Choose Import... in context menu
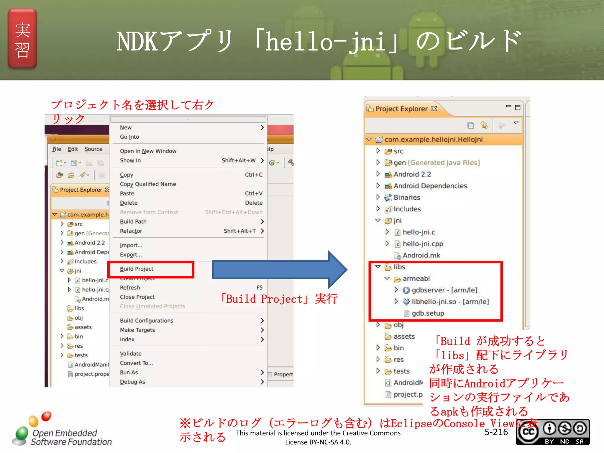 (x=188, y=245)
